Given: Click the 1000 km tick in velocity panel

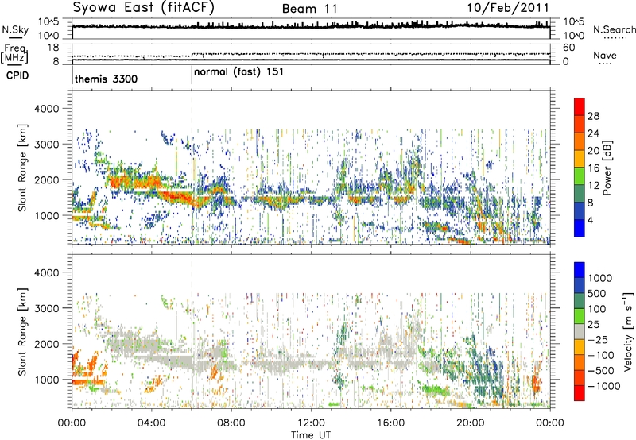Looking at the screenshot, I should (47, 380).
